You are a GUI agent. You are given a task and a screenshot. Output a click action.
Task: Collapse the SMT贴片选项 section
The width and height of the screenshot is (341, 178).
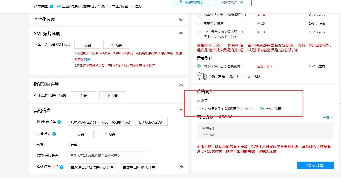[181, 33]
